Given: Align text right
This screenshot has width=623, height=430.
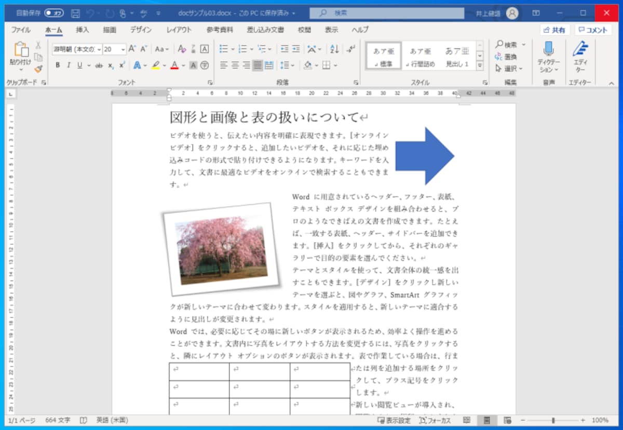Looking at the screenshot, I should pyautogui.click(x=246, y=65).
